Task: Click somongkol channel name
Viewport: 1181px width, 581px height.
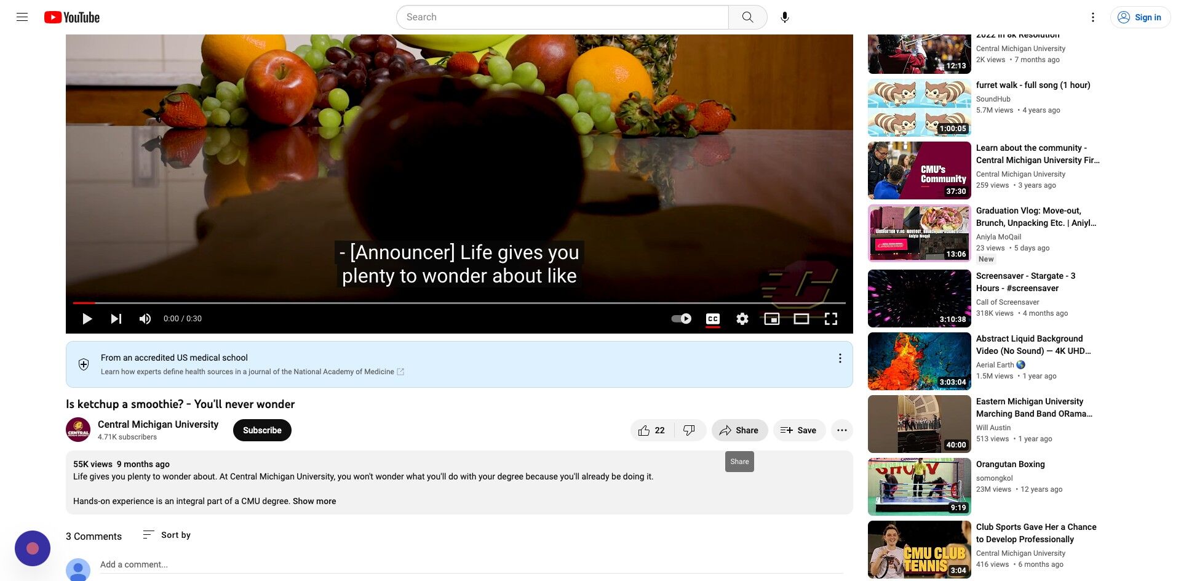Action: (994, 478)
